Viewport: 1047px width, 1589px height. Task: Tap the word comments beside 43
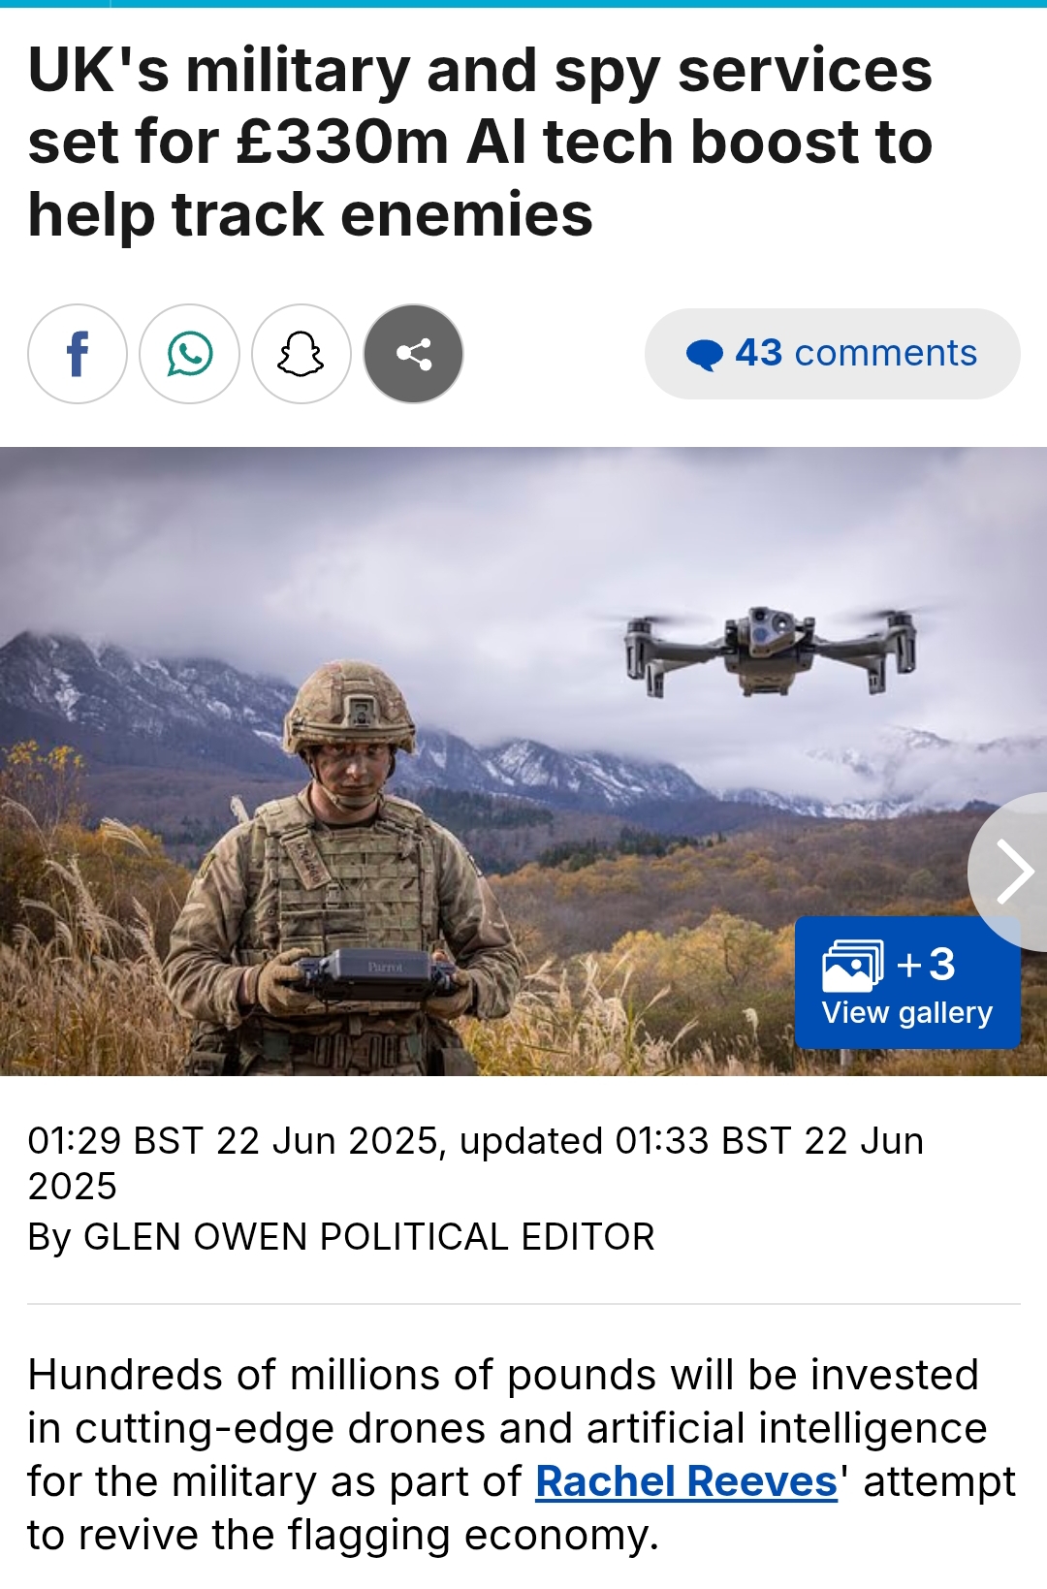tap(885, 353)
